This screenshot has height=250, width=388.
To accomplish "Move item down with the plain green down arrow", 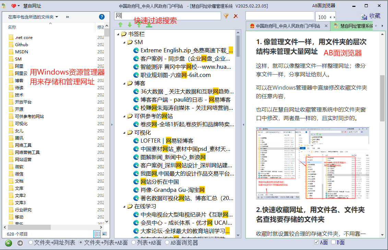I will (130, 25).
